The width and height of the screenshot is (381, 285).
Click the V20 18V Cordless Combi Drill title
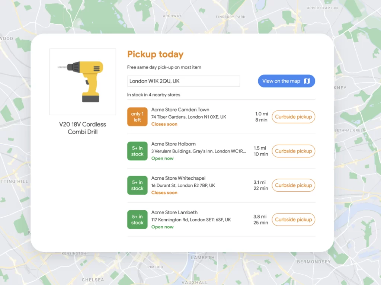coord(83,128)
